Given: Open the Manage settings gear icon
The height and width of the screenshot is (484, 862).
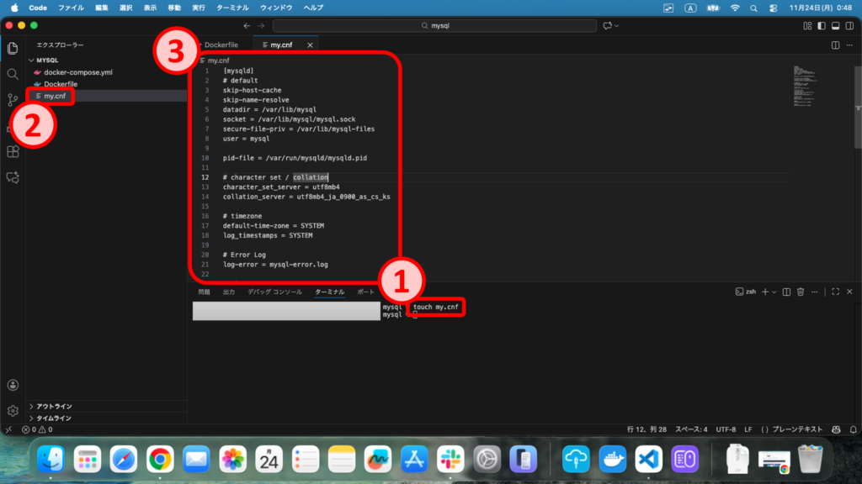Looking at the screenshot, I should pos(13,411).
